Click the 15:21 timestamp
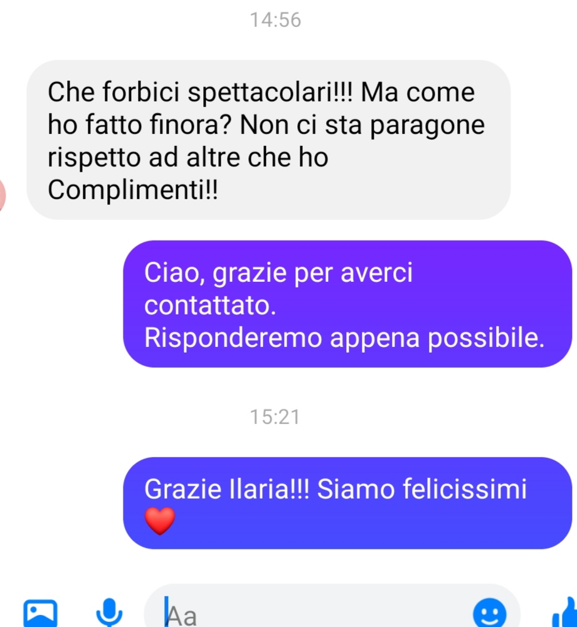 pyautogui.click(x=275, y=417)
